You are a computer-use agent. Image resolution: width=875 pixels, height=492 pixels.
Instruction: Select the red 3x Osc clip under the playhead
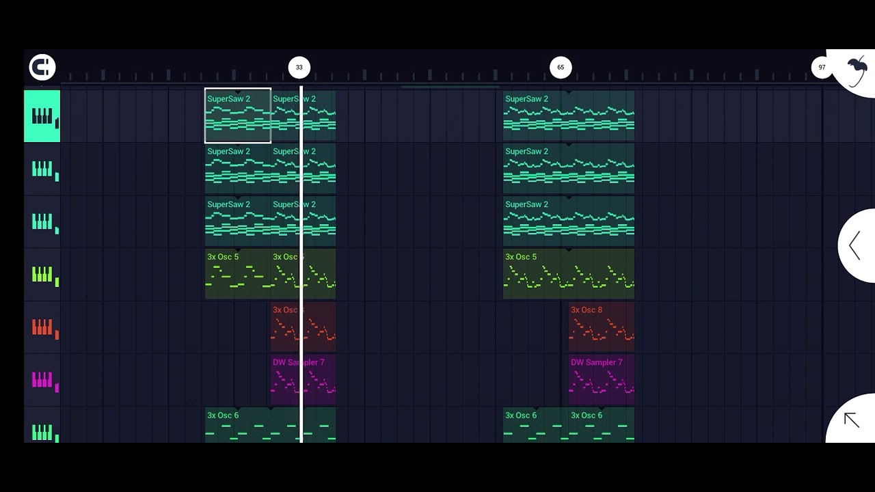pyautogui.click(x=304, y=327)
